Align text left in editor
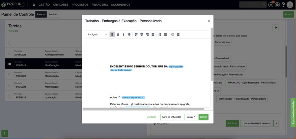Image resolution: width=296 pixels, height=139 pixels. (x=136, y=34)
